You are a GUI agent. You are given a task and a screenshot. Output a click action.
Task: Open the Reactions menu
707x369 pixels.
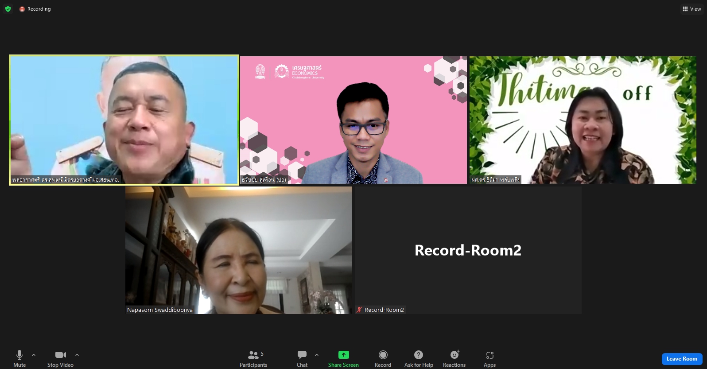coord(454,358)
